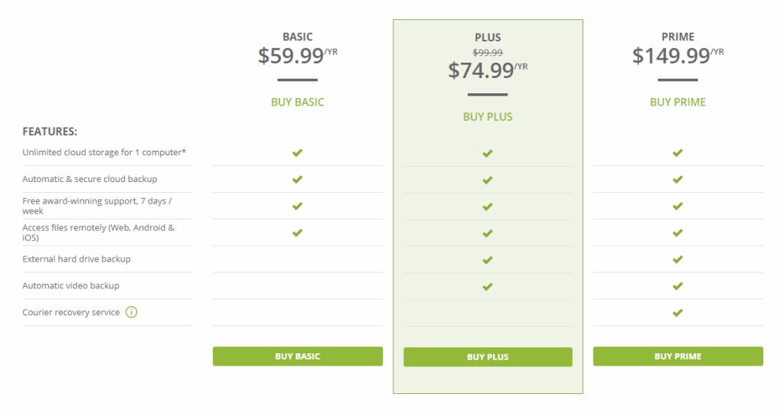This screenshot has width=784, height=410.
Task: Click Basic plan's unlimited cloud storage checkmark
Action: pos(297,153)
